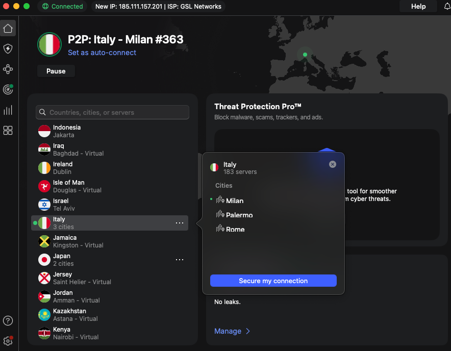Select Isle of Man Douglas row
This screenshot has height=351, width=451.
tap(110, 186)
